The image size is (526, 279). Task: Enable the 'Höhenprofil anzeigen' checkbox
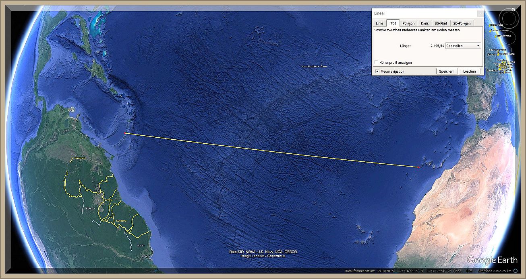(x=376, y=63)
